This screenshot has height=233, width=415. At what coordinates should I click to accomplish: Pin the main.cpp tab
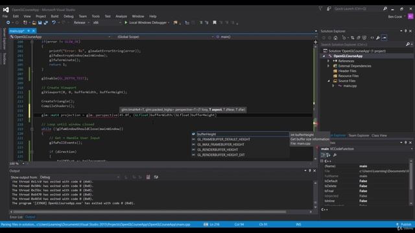click(x=29, y=31)
